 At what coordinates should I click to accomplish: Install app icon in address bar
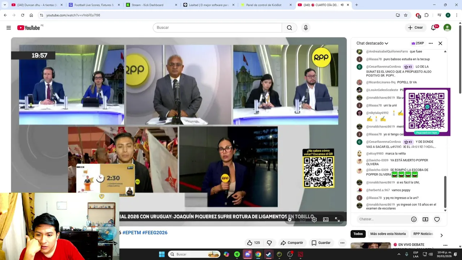(x=398, y=15)
